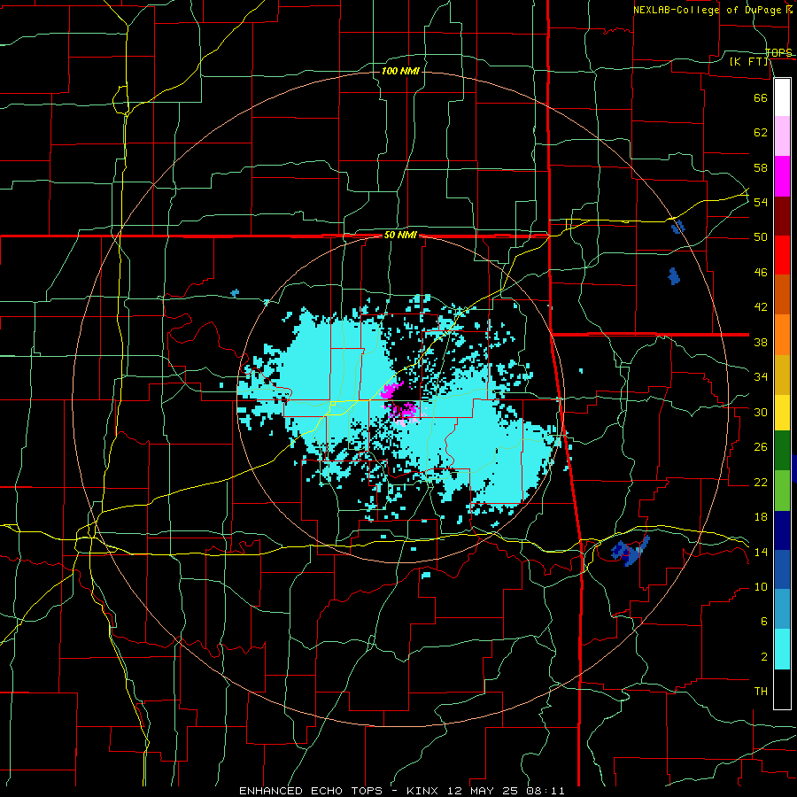The height and width of the screenshot is (797, 797).
Task: Click the 14 value on the legend
Action: (x=761, y=552)
